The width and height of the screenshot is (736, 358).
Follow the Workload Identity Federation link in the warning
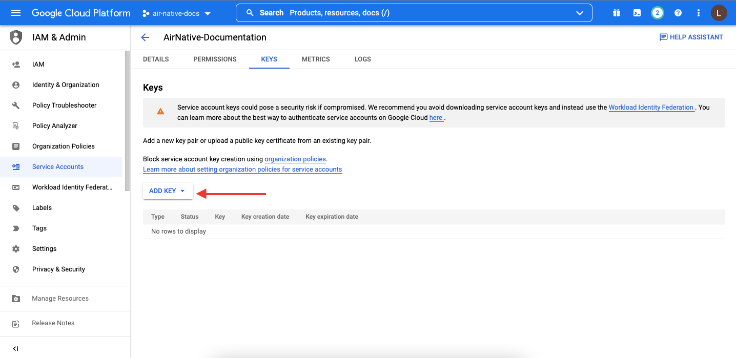point(651,108)
